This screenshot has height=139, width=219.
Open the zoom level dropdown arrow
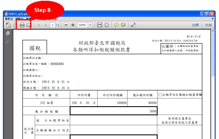click(x=90, y=25)
